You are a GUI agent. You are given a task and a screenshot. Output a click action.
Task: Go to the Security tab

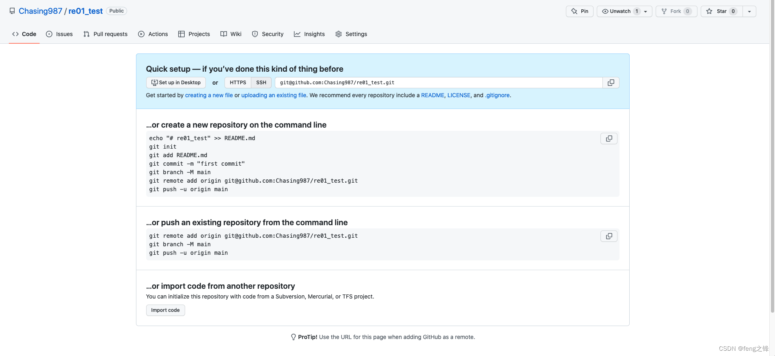coord(268,34)
